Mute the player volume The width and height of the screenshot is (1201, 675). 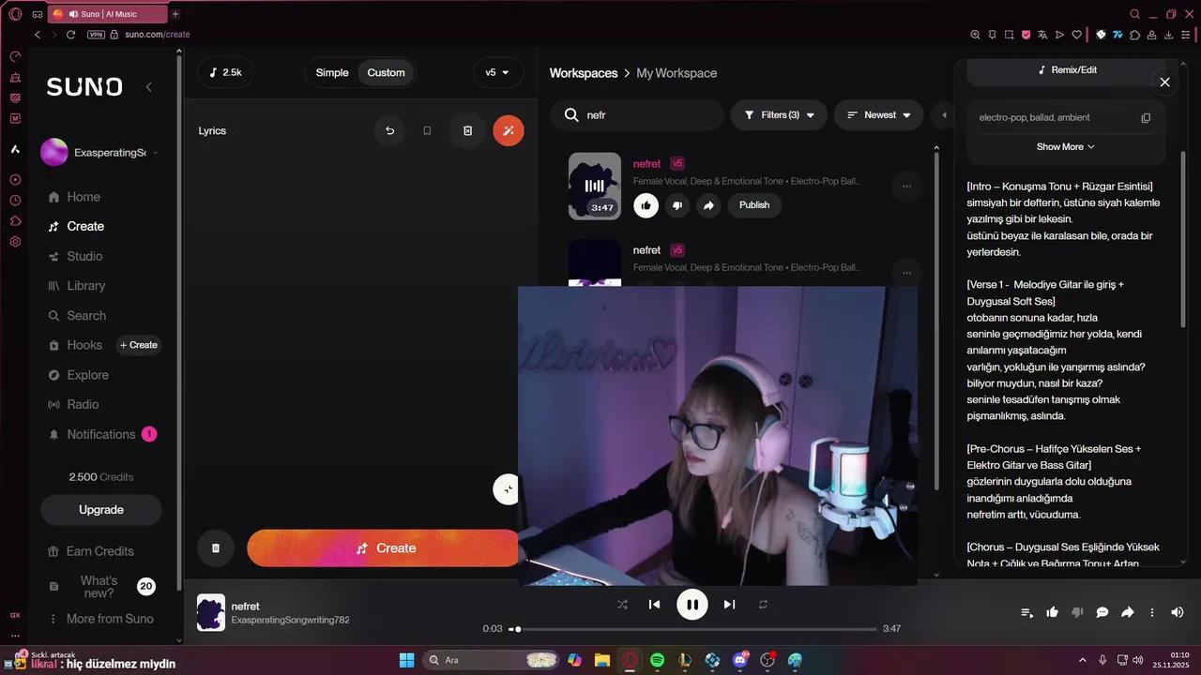click(1178, 612)
